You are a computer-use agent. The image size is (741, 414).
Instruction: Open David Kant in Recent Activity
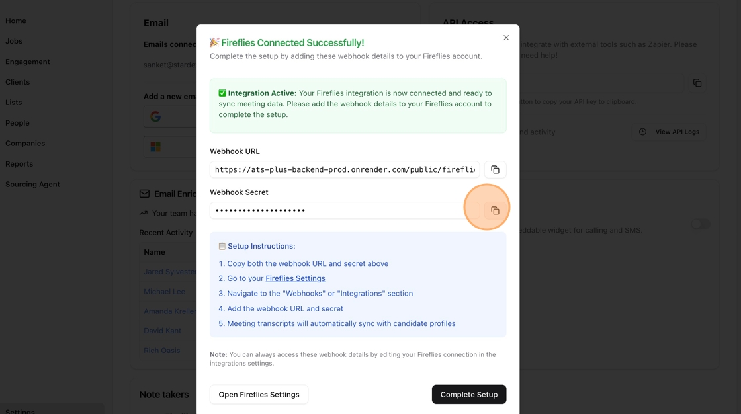tap(163, 331)
